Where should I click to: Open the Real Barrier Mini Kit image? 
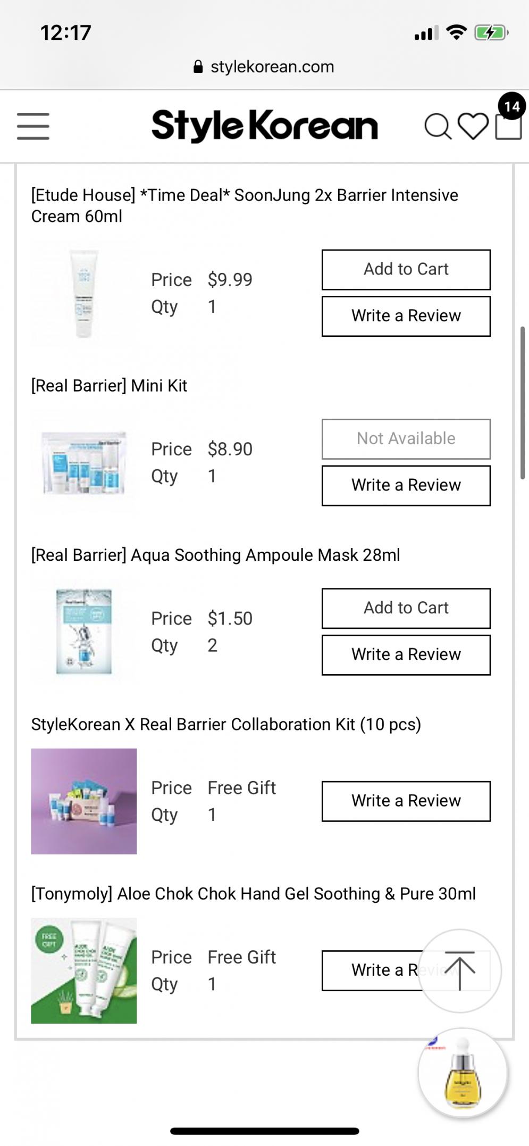click(84, 462)
